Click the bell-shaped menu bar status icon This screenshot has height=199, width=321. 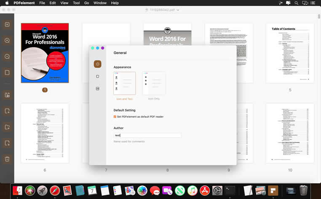coord(288,3)
